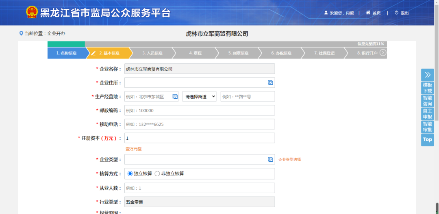Open 模板下载 from the side panel
The image size is (439, 214).
pyautogui.click(x=428, y=88)
